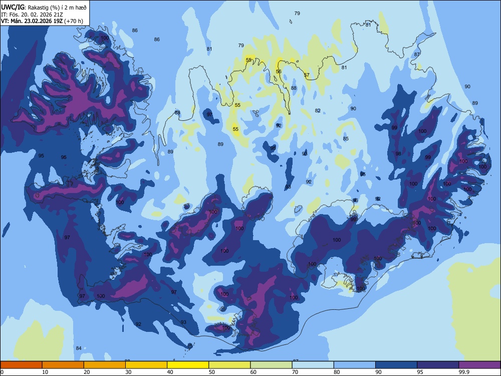Viewport: 501px width, 376px height.
Task: Click the bright yellow 40–50 legend swatch
Action: click(x=188, y=365)
